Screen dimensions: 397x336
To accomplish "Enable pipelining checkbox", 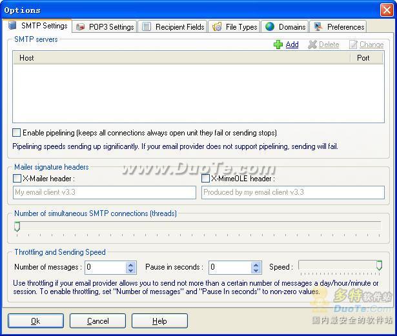I will (16, 133).
